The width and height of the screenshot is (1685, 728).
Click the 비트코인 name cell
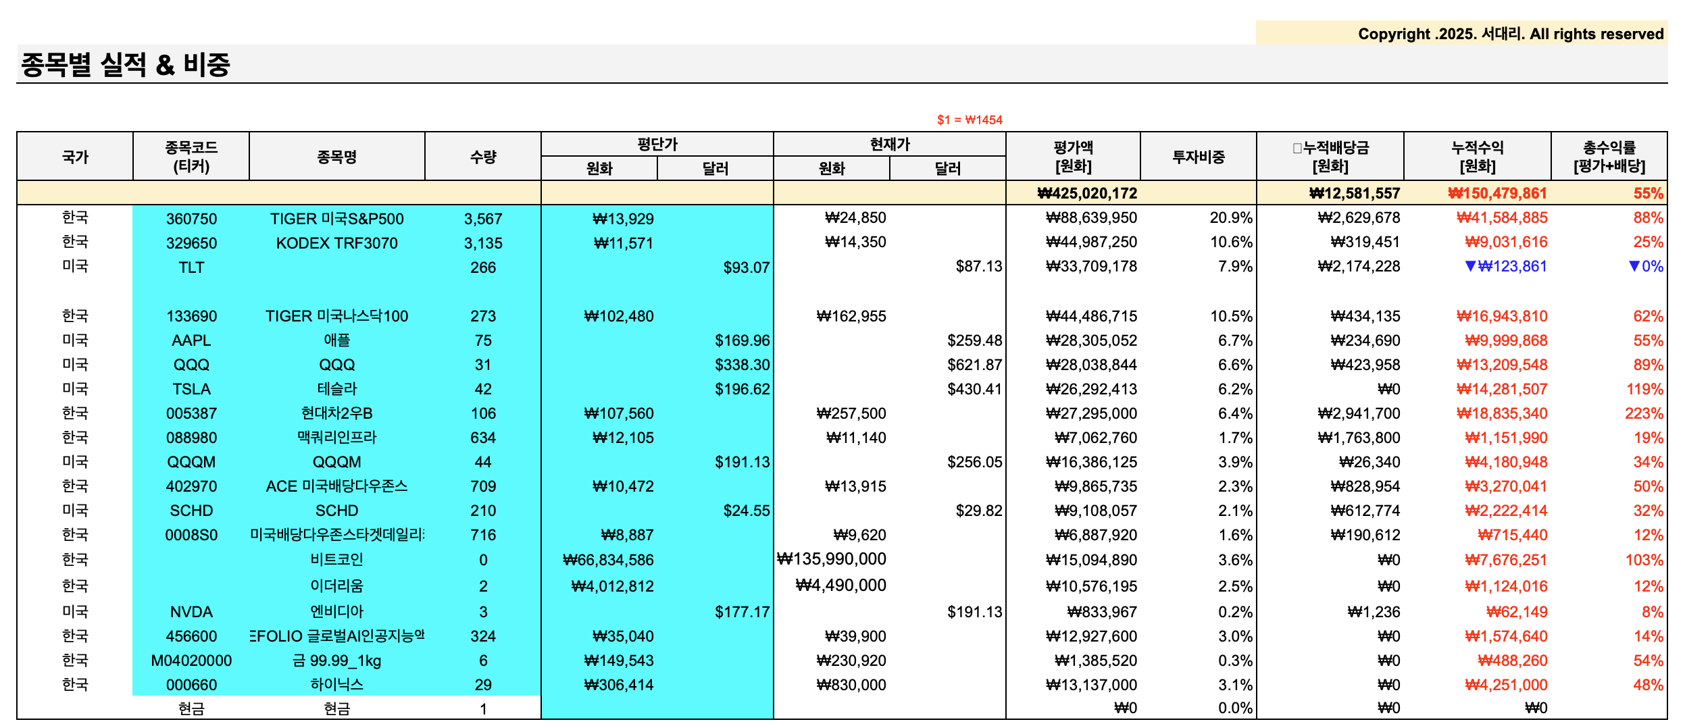click(x=336, y=560)
